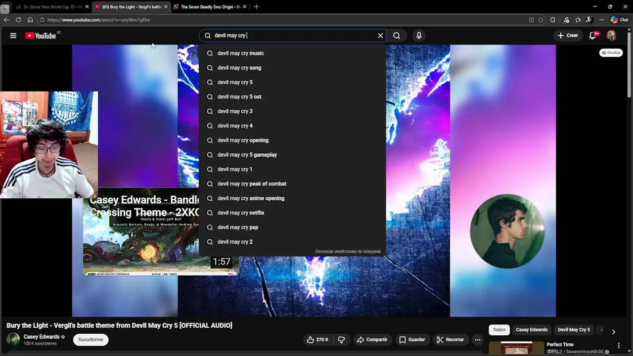Select the 'devil may cry 3' suggestion
This screenshot has height=356, width=633.
(292, 111)
